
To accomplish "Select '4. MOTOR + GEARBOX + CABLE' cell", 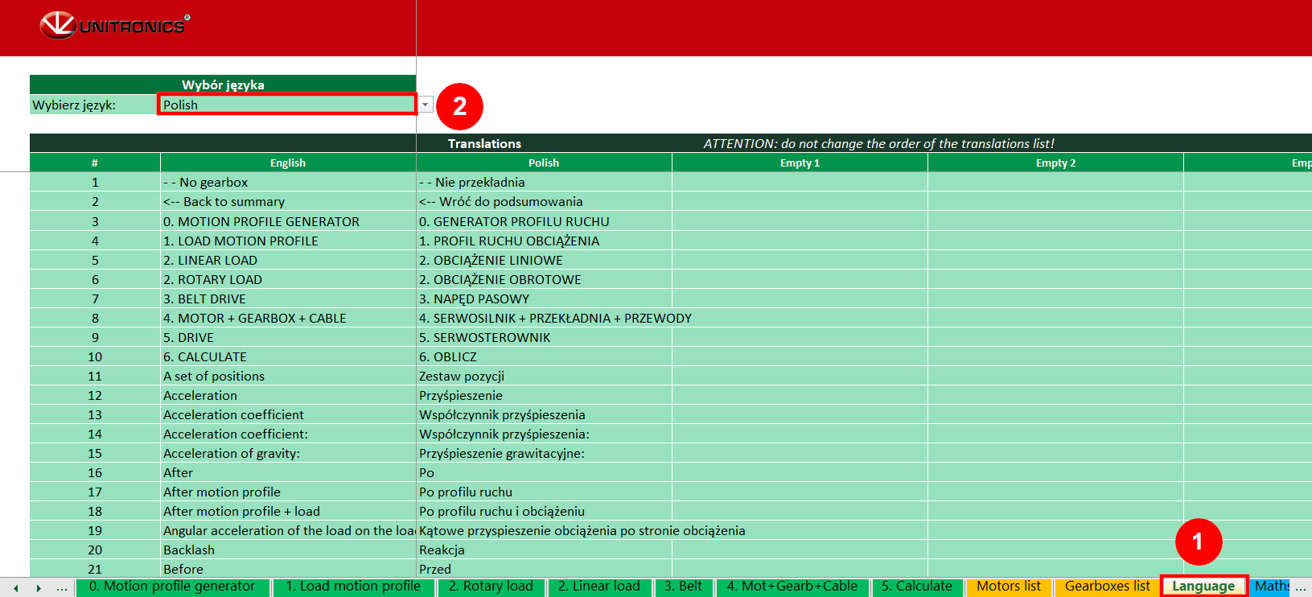I will point(288,318).
